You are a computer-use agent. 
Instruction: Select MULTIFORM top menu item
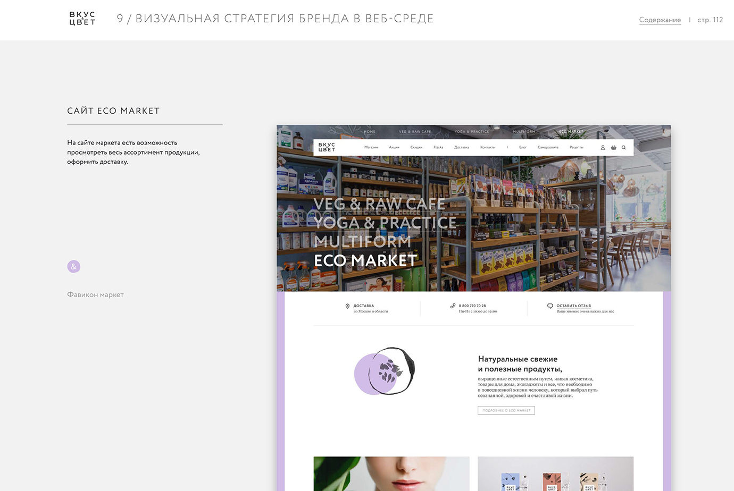pos(524,131)
